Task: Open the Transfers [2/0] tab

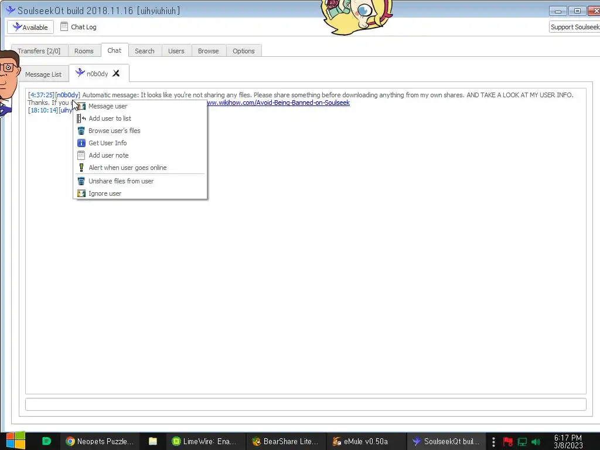Action: click(x=39, y=50)
